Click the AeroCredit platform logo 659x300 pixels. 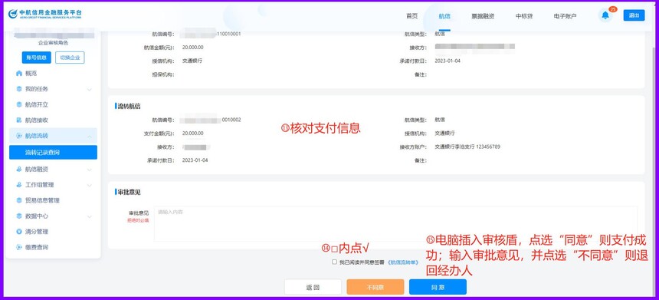point(45,14)
